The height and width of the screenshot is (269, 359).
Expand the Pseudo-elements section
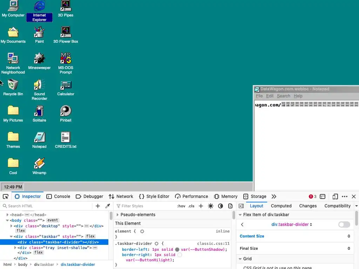(117, 215)
